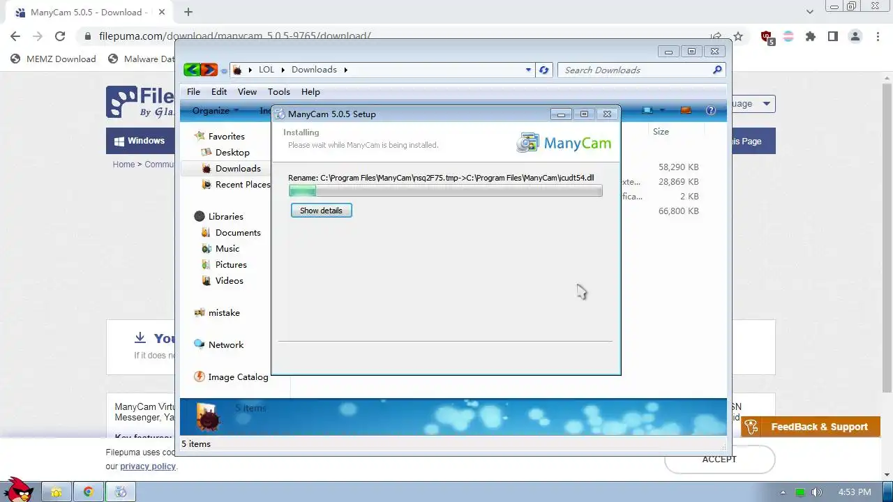893x502 pixels.
Task: Open the Chrome tab search chevron
Action: tap(810, 12)
